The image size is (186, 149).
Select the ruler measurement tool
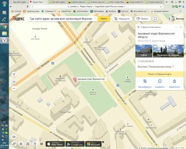point(14,144)
